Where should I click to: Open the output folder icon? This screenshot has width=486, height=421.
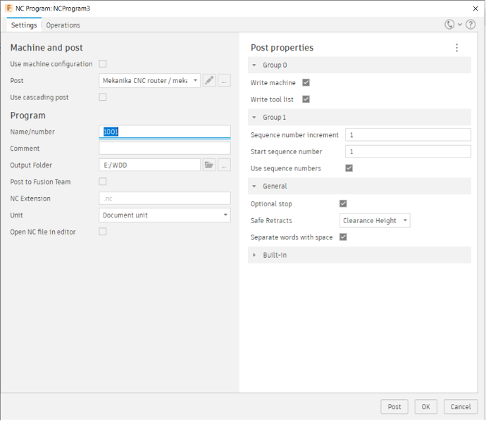coord(209,165)
